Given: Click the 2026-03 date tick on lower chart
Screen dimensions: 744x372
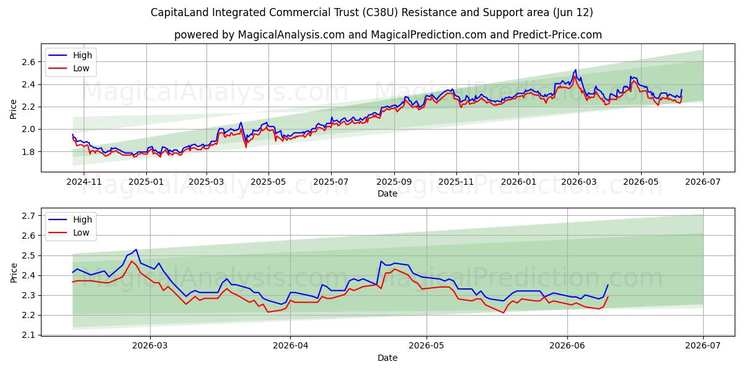Looking at the screenshot, I should pyautogui.click(x=151, y=346).
